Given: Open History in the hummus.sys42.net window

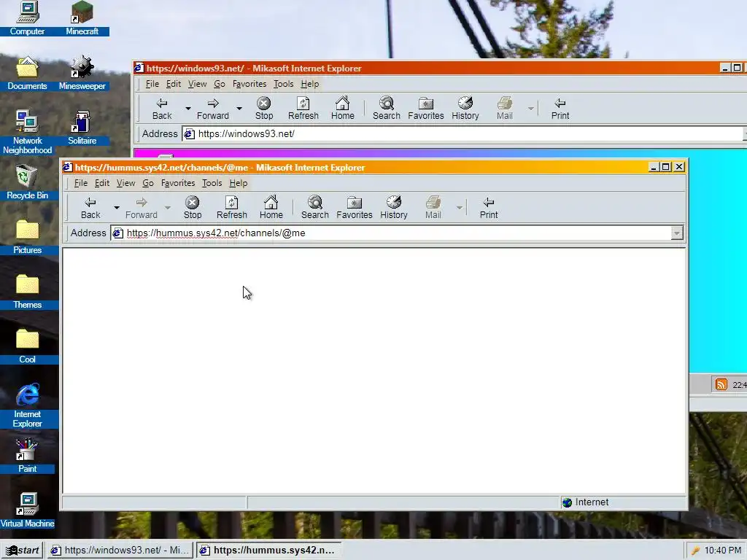Looking at the screenshot, I should coord(393,208).
